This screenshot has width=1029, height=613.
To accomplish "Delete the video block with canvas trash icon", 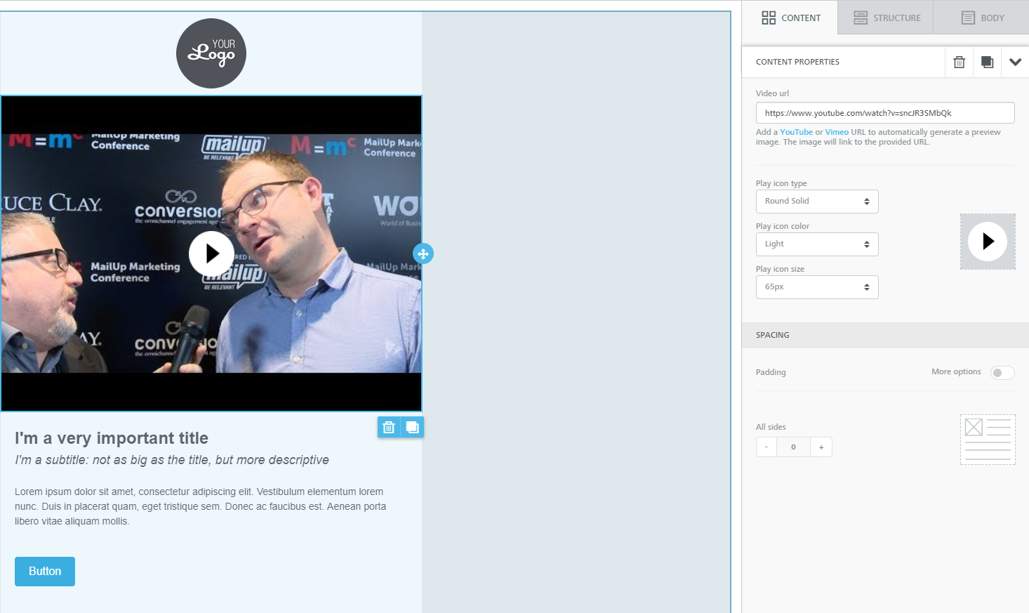I will click(x=389, y=427).
